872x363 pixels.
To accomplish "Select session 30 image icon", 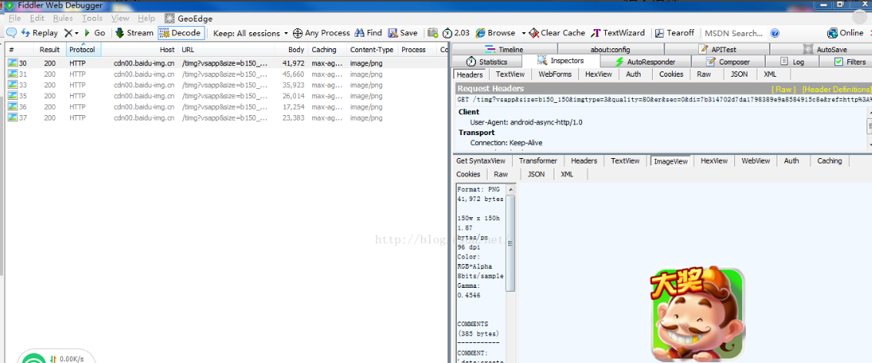I will pyautogui.click(x=12, y=63).
